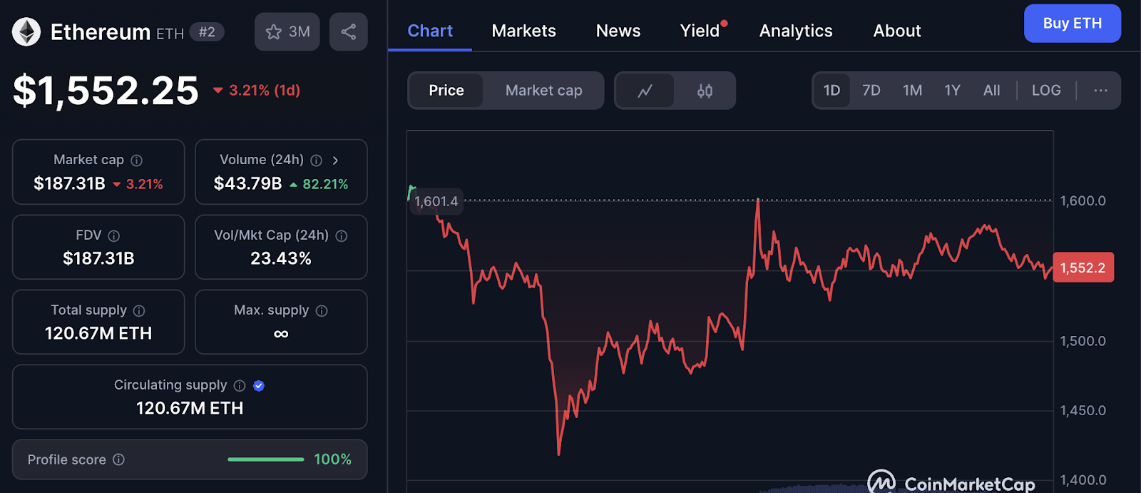The height and width of the screenshot is (493, 1141).
Task: Click the share icon button
Action: tap(349, 31)
